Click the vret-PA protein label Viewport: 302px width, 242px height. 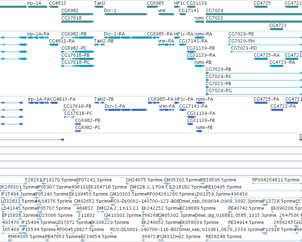pyautogui.click(x=167, y=106)
